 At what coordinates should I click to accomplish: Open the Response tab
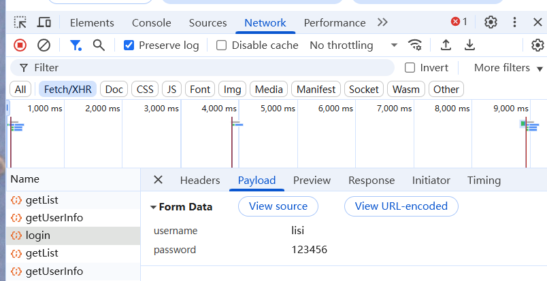[x=371, y=181]
